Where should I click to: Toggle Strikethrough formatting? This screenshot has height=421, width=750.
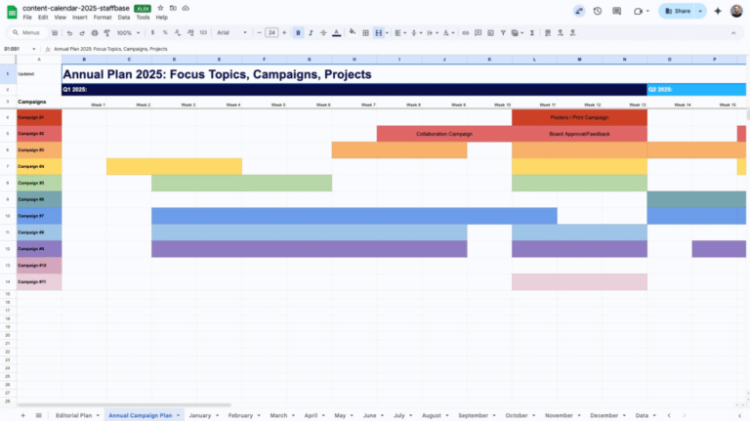pos(323,32)
